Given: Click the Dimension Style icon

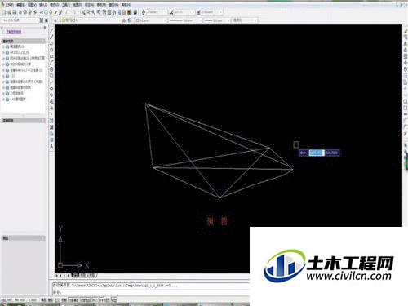Looking at the screenshot, I should click(x=171, y=12).
